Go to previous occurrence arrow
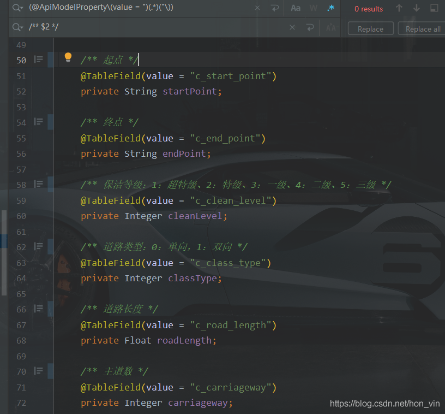 pyautogui.click(x=399, y=8)
